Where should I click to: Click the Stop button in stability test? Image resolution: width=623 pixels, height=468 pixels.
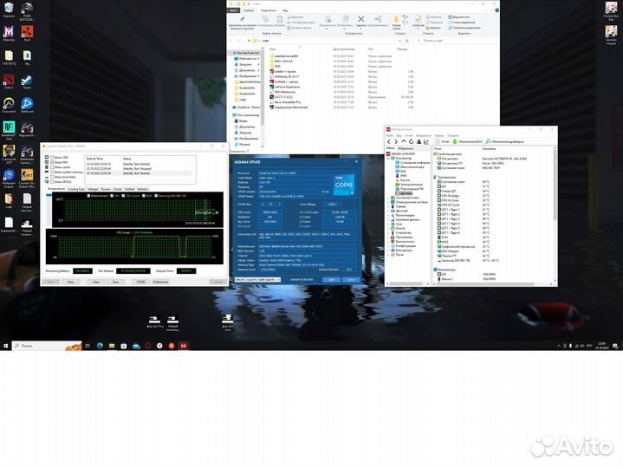[x=71, y=282]
